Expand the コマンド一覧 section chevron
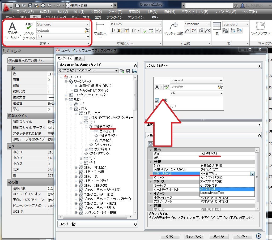Viewport: 272px width, 240px height. pos(135,224)
